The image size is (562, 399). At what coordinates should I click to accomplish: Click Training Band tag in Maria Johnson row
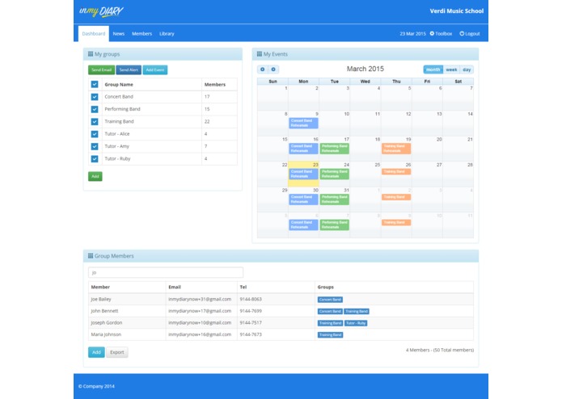(330, 335)
